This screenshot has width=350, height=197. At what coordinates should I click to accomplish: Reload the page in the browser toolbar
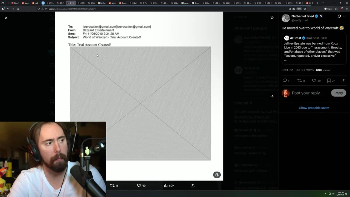point(18,9)
